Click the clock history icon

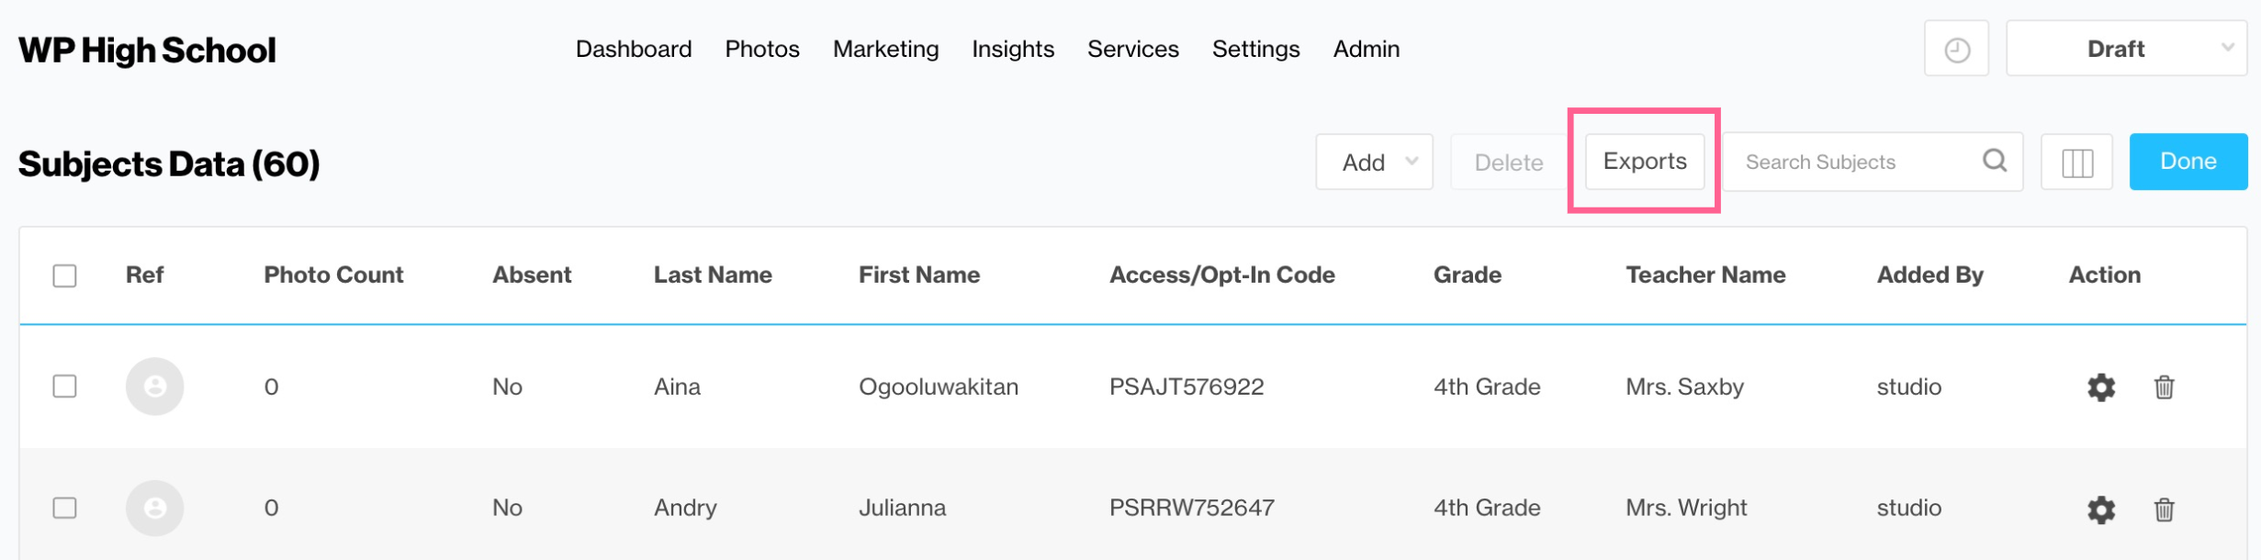1956,50
